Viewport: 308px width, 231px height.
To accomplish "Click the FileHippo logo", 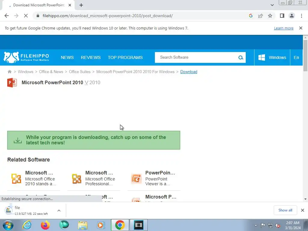I will (x=26, y=57).
